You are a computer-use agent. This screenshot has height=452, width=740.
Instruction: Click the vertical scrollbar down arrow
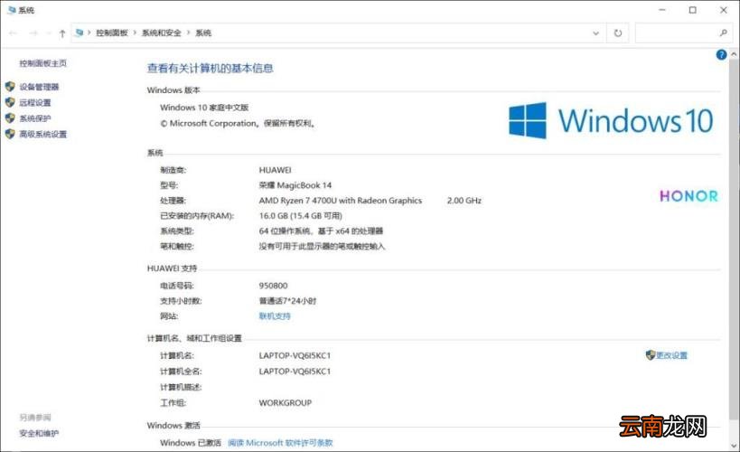(734, 445)
